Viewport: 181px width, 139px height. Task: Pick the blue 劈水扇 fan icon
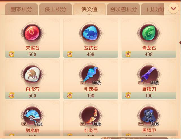pyautogui.click(x=32, y=116)
